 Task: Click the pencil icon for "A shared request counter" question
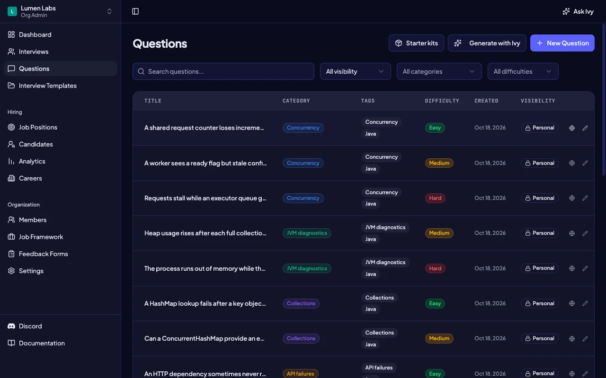(x=585, y=128)
